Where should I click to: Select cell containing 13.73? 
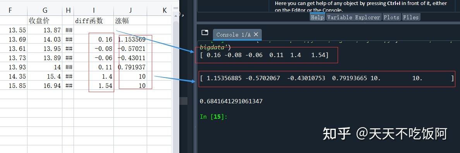(x=14, y=58)
